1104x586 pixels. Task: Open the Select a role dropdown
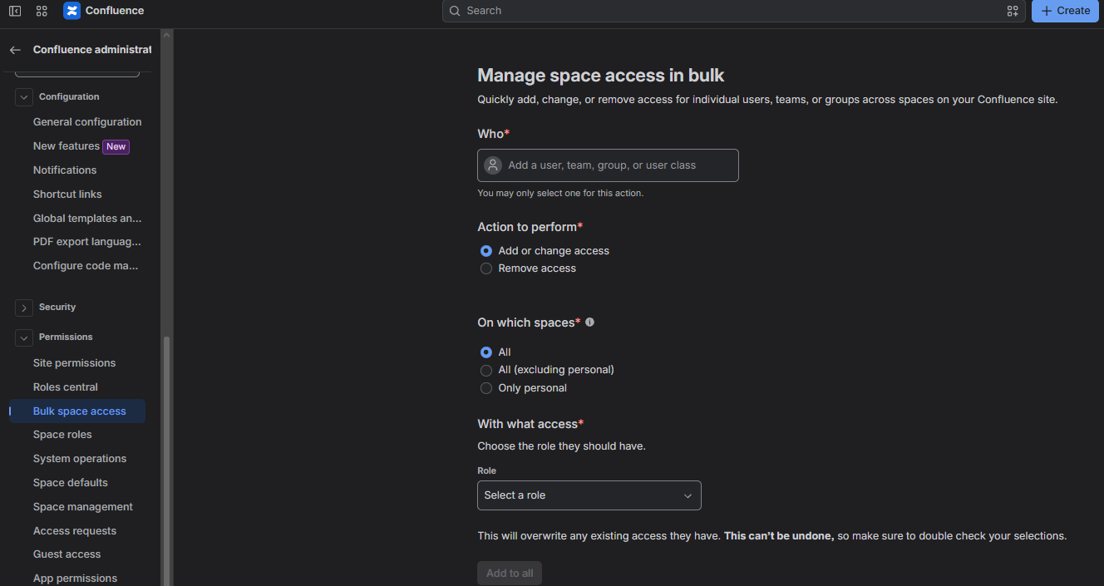pos(589,495)
